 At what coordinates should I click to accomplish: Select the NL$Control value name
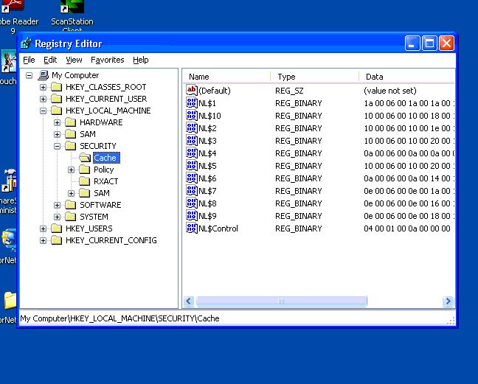218,228
